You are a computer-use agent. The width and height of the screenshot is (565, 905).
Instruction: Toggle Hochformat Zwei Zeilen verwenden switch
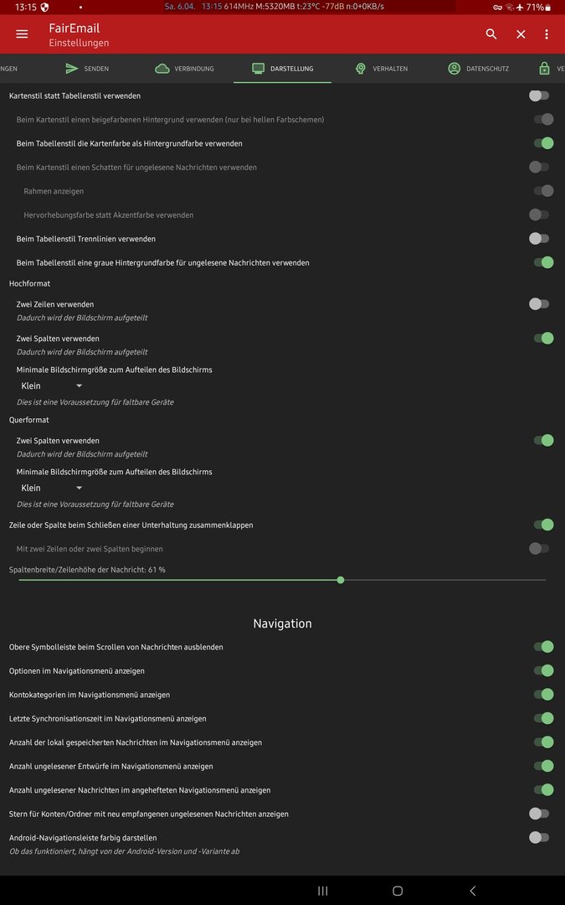point(540,304)
